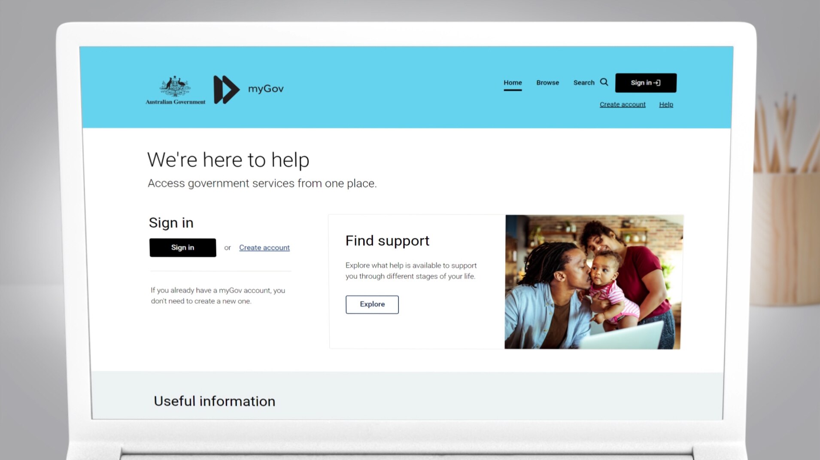Click the Explore button in Find support
Image resolution: width=820 pixels, height=460 pixels.
pyautogui.click(x=372, y=304)
